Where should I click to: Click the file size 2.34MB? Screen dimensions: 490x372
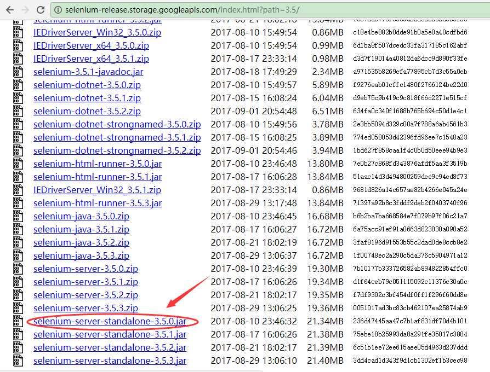[x=328, y=72]
